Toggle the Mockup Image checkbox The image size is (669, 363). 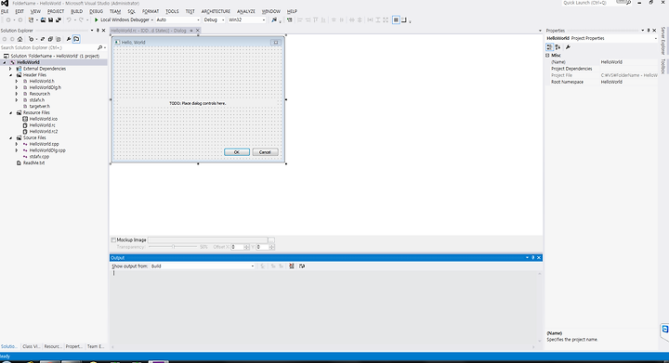tap(113, 240)
